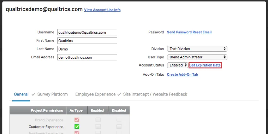Focus the First Name input field
The image size is (268, 134).
pos(87,41)
